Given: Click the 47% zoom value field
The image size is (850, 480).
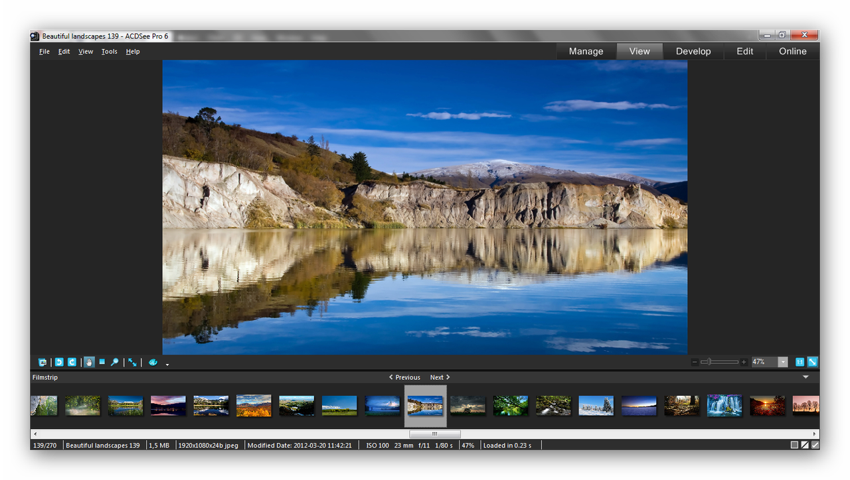Looking at the screenshot, I should coord(764,362).
